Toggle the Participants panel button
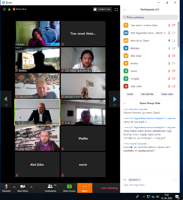The height and width of the screenshot is (200, 183). coord(50,188)
